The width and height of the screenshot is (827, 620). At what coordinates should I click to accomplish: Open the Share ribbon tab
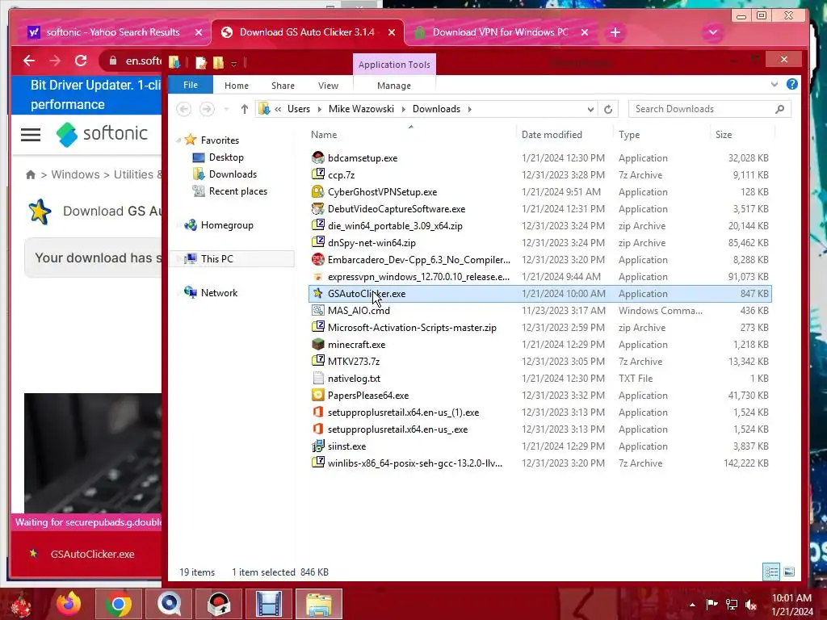(283, 86)
